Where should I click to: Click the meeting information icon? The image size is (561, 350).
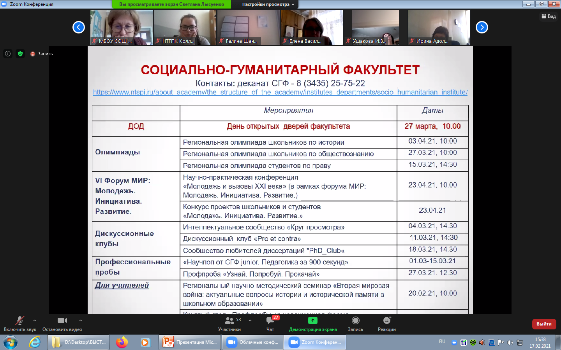point(8,54)
